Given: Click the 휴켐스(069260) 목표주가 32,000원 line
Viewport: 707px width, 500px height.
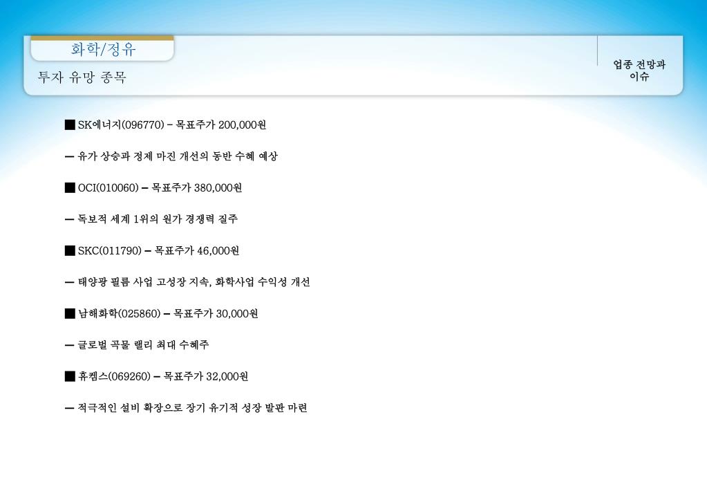Looking at the screenshot, I should tap(156, 376).
